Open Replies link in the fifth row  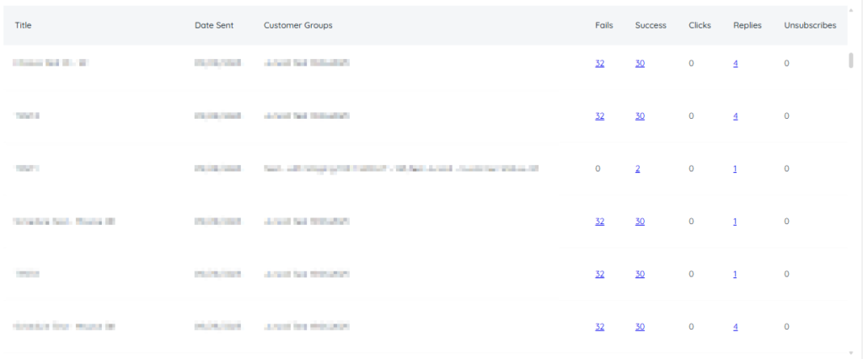pyautogui.click(x=735, y=274)
